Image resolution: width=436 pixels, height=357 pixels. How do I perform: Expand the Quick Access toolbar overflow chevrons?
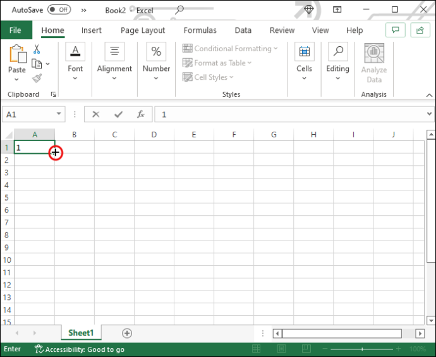tap(83, 11)
